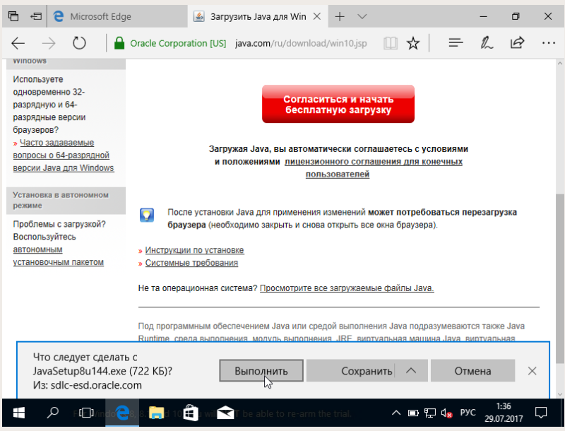Screen dimensions: 565x431
Task: Open Инструкции по установке link
Action: click(x=194, y=250)
